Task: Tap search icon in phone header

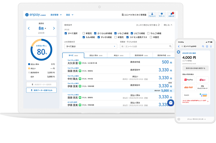Action: pos(203,46)
